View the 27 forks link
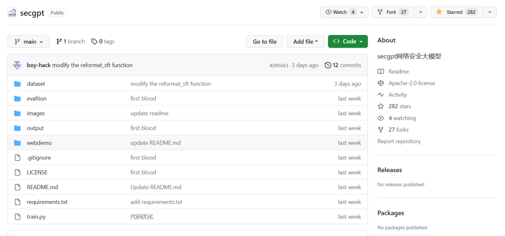This screenshot has width=505, height=236. [398, 130]
